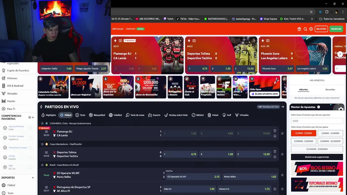347x195 pixels.
Task: Open stats icon for Portuguesa de Desportos row
Action: coord(275,189)
